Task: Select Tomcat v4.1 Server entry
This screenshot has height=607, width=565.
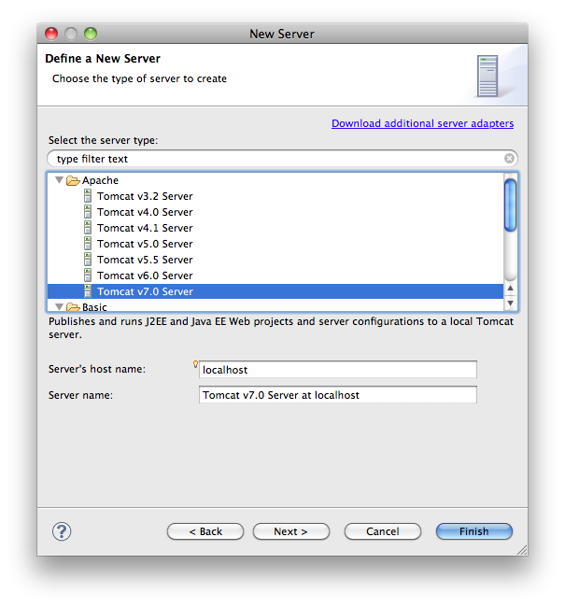Action: [x=145, y=228]
